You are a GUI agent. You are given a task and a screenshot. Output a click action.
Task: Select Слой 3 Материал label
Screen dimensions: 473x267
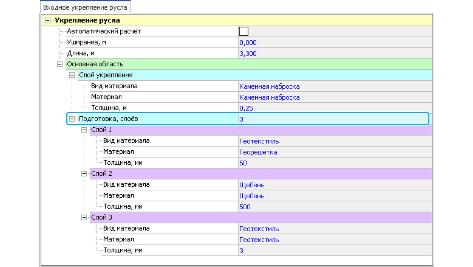[x=119, y=240]
